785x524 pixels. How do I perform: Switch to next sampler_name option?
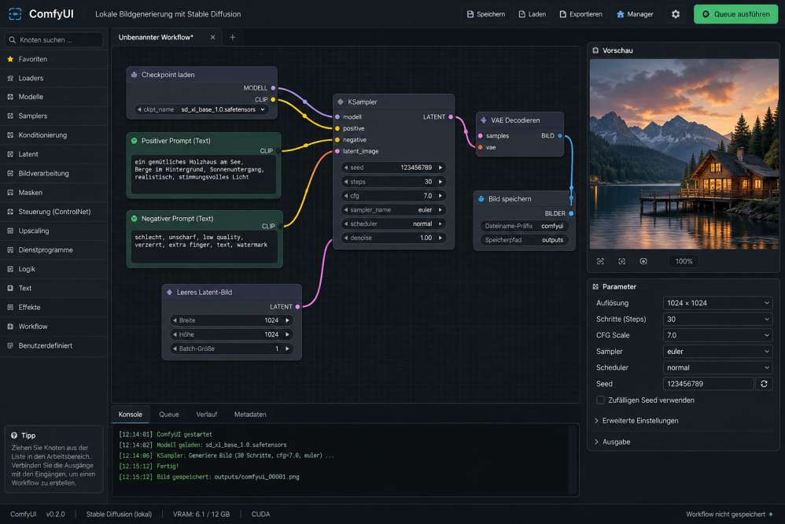[x=440, y=210]
